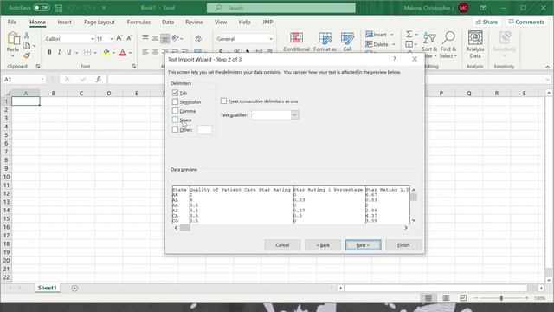The height and width of the screenshot is (312, 554).
Task: Click the Other delimiter text field
Action: pos(204,129)
